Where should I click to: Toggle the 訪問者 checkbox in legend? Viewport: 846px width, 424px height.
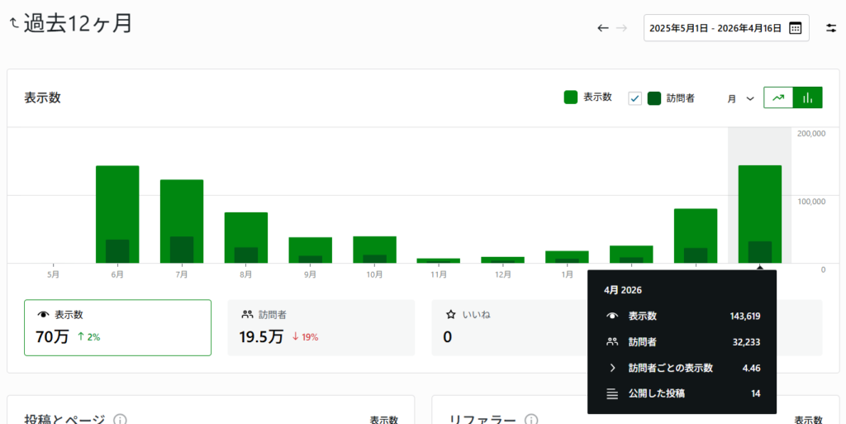point(634,98)
